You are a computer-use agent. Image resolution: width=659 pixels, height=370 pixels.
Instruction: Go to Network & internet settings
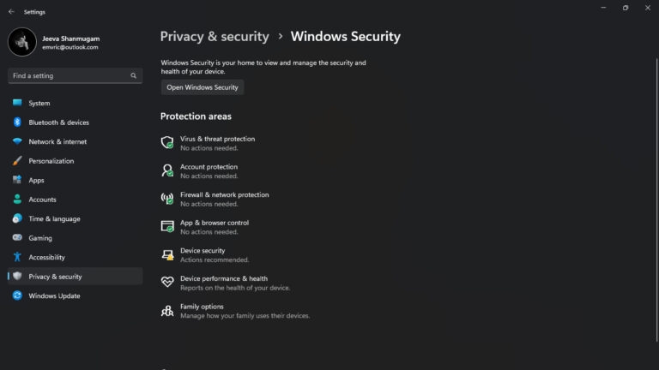[x=57, y=141]
